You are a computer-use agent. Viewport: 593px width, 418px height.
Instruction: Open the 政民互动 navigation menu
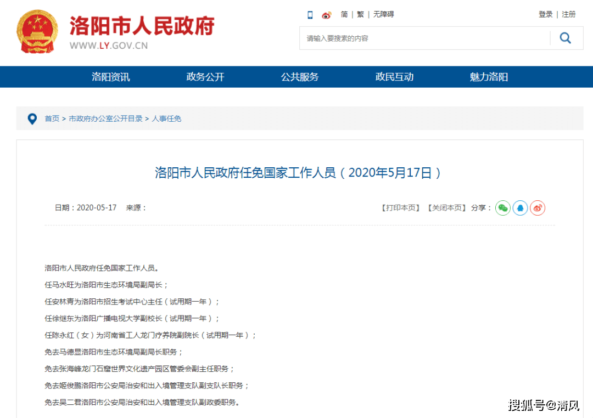tap(394, 77)
